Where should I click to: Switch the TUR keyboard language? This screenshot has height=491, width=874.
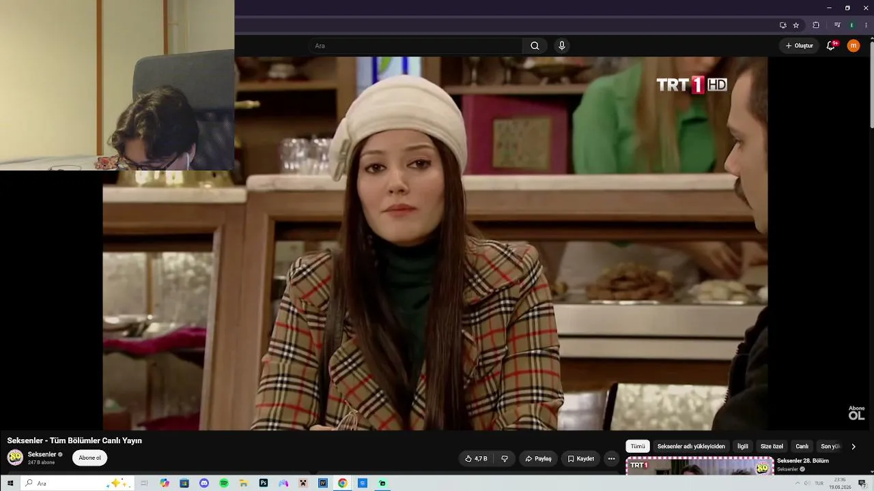(x=819, y=483)
